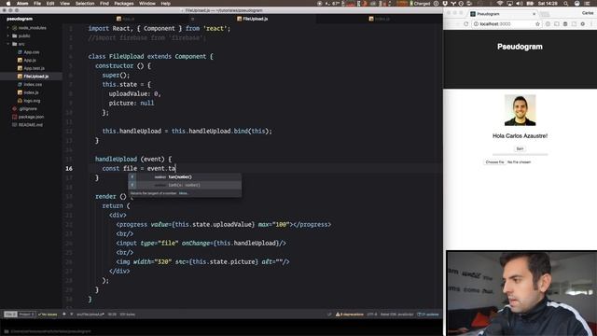Click the .gitignore git icon
This screenshot has width=597, height=336.
(15, 108)
